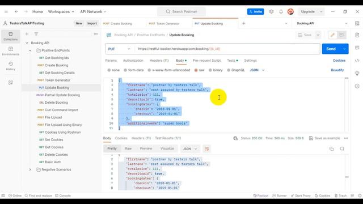The height and width of the screenshot is (204, 363).
Task: Open the configure workspace sidebar icon
Action: pyautogui.click(x=10, y=83)
